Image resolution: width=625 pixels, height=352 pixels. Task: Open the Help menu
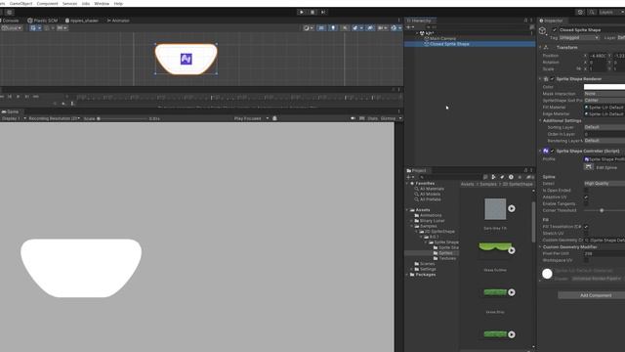click(118, 3)
